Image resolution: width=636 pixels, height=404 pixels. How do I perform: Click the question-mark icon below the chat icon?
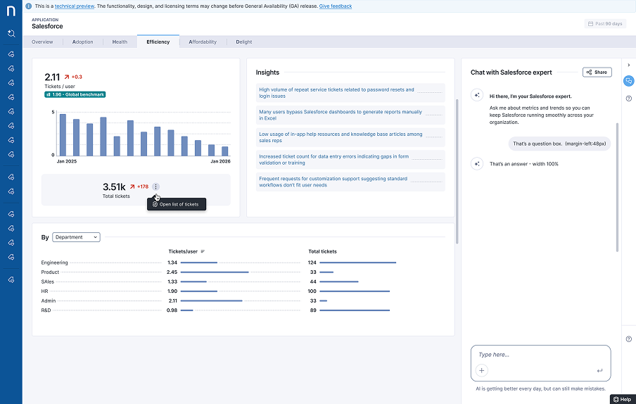pyautogui.click(x=629, y=98)
